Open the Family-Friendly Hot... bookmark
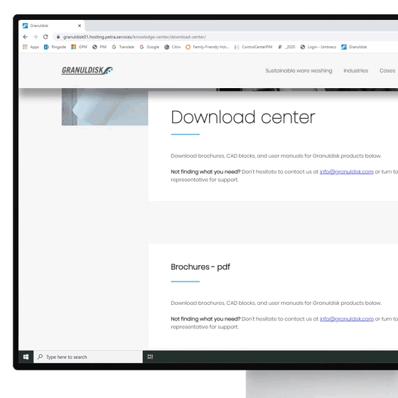 [207, 47]
